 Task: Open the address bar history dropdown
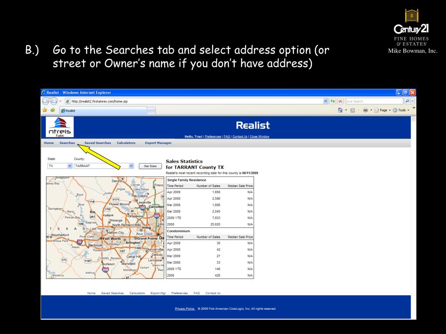click(325, 101)
